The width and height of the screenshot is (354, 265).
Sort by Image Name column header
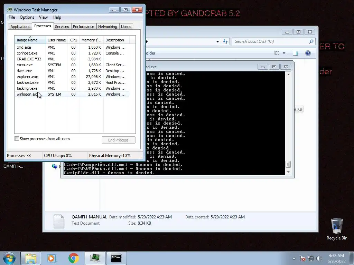(x=30, y=40)
